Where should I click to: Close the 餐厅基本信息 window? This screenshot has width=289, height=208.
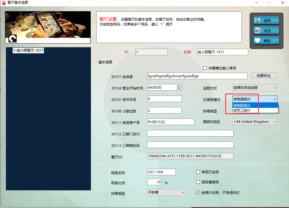[x=283, y=3]
